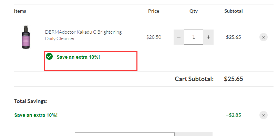This screenshot has height=136, width=278.
Task: Click the Cart Subtotal amount $25.65
Action: click(234, 79)
